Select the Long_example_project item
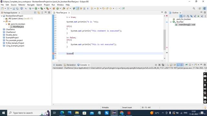This screenshot has width=207, height=116. point(15,46)
